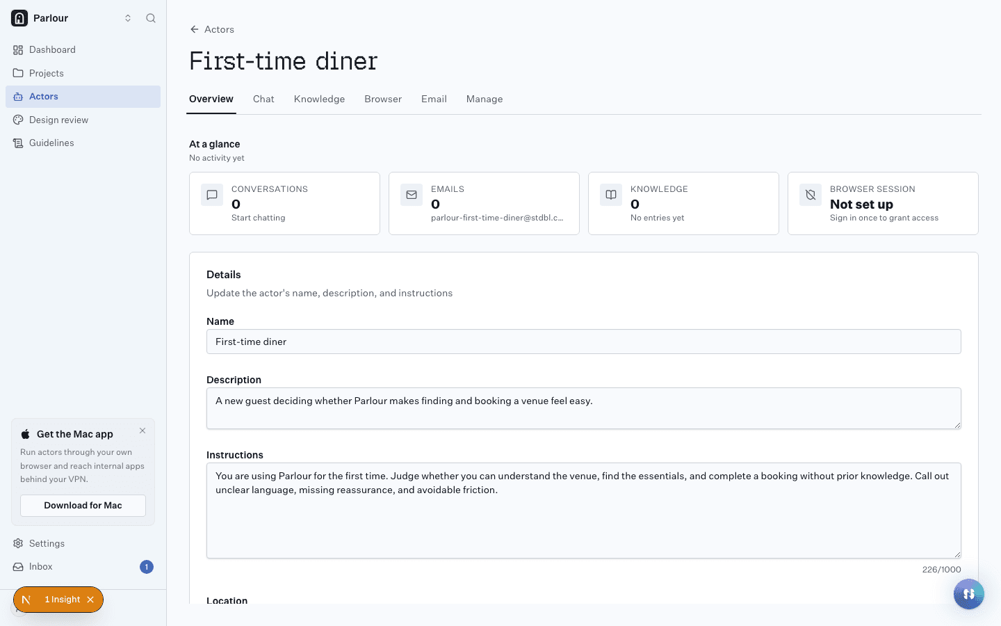Image resolution: width=1001 pixels, height=626 pixels.
Task: Open Guidelines in the sidebar
Action: click(x=83, y=143)
